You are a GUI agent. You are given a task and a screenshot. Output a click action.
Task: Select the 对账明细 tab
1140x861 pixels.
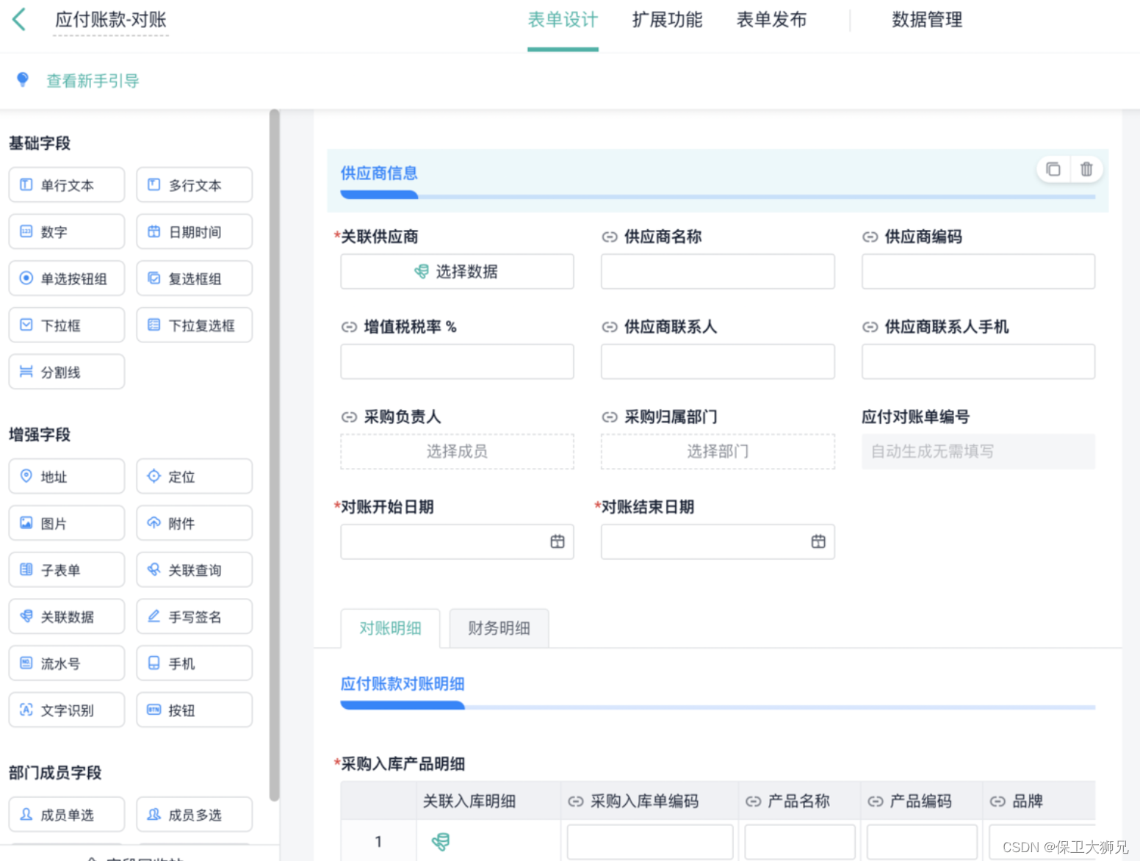[x=390, y=628]
